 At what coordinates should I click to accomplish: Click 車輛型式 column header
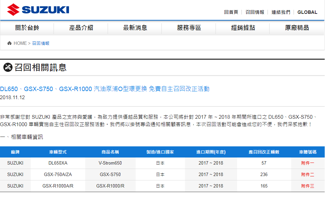click(x=58, y=152)
